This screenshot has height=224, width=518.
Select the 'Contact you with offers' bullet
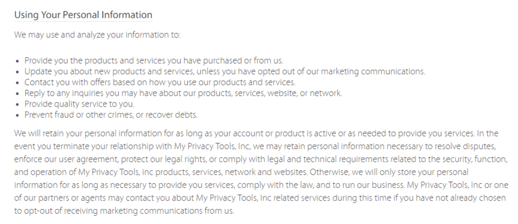click(160, 82)
